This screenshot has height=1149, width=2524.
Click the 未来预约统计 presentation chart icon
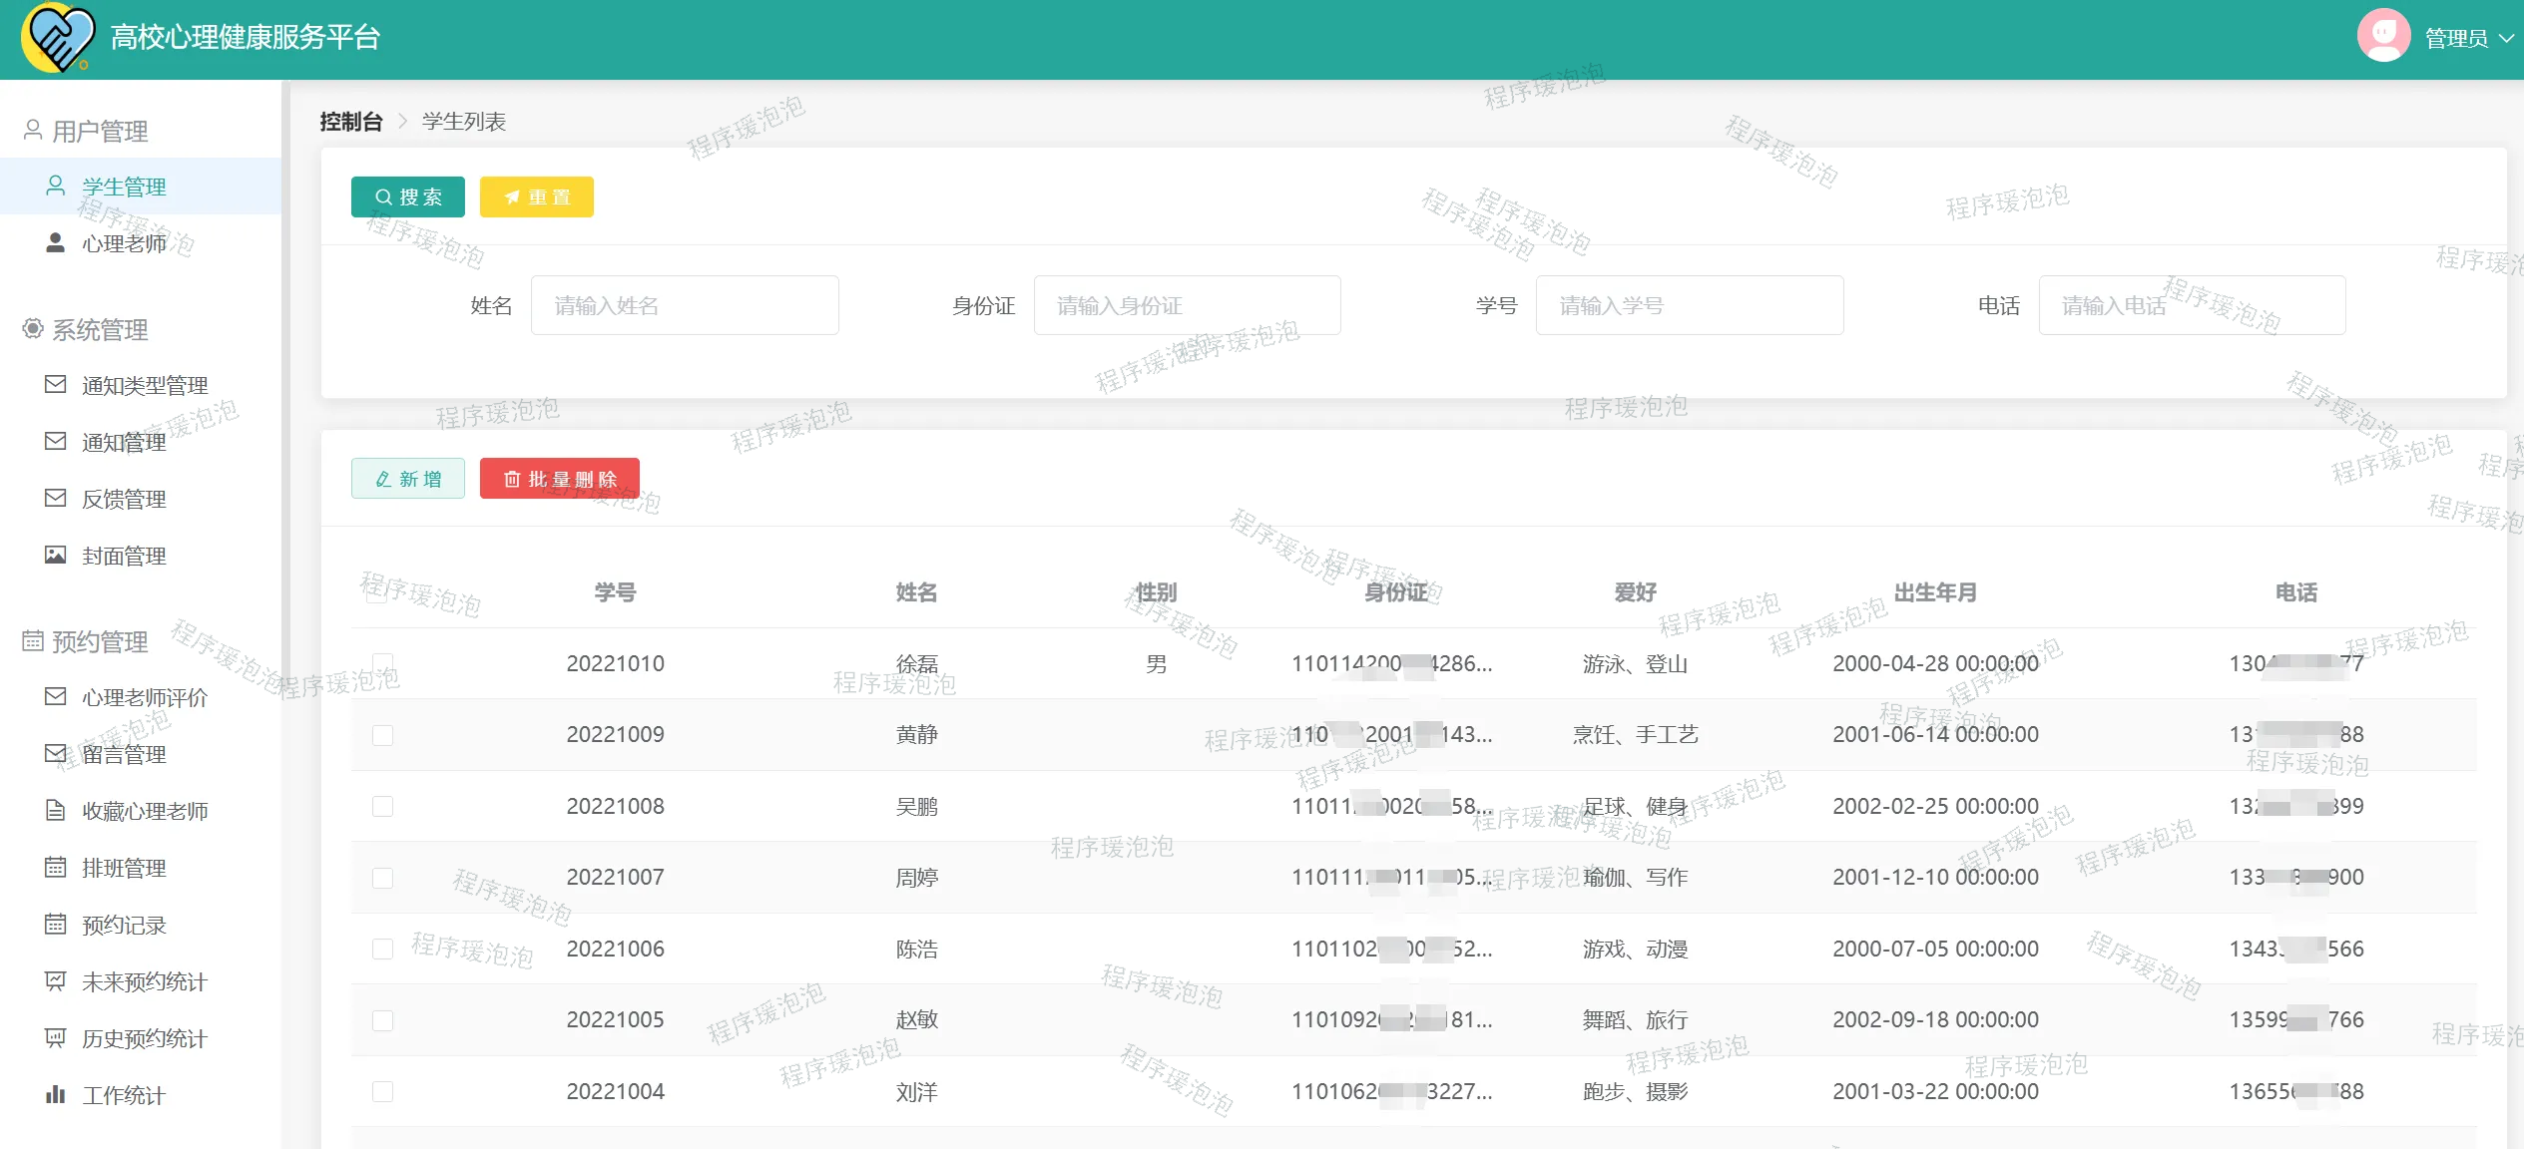[x=56, y=980]
